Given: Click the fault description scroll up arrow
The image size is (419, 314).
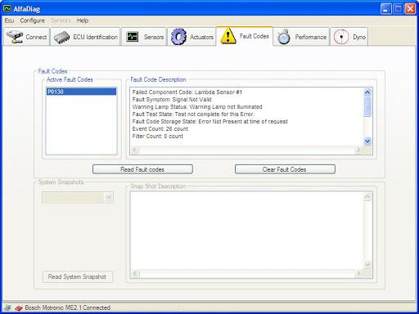Looking at the screenshot, I should [x=367, y=92].
